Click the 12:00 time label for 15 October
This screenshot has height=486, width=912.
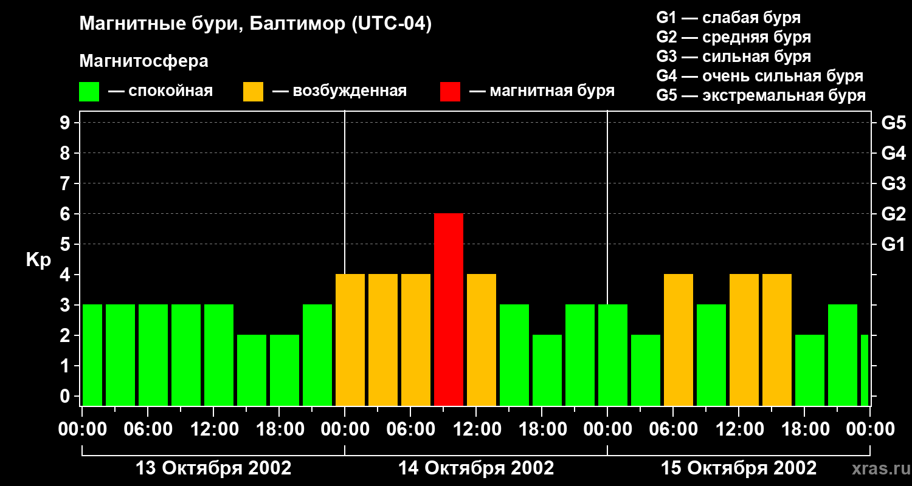pos(739,430)
